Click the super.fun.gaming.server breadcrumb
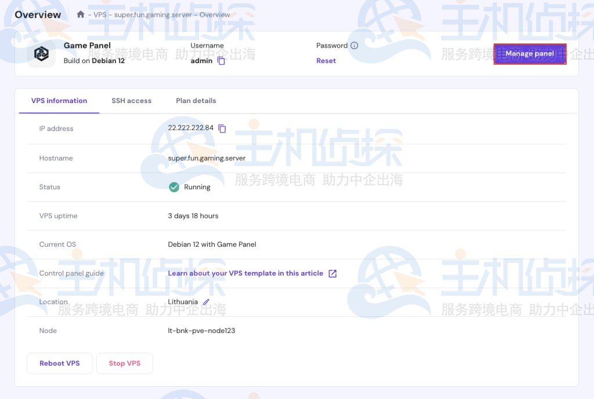 (x=153, y=15)
